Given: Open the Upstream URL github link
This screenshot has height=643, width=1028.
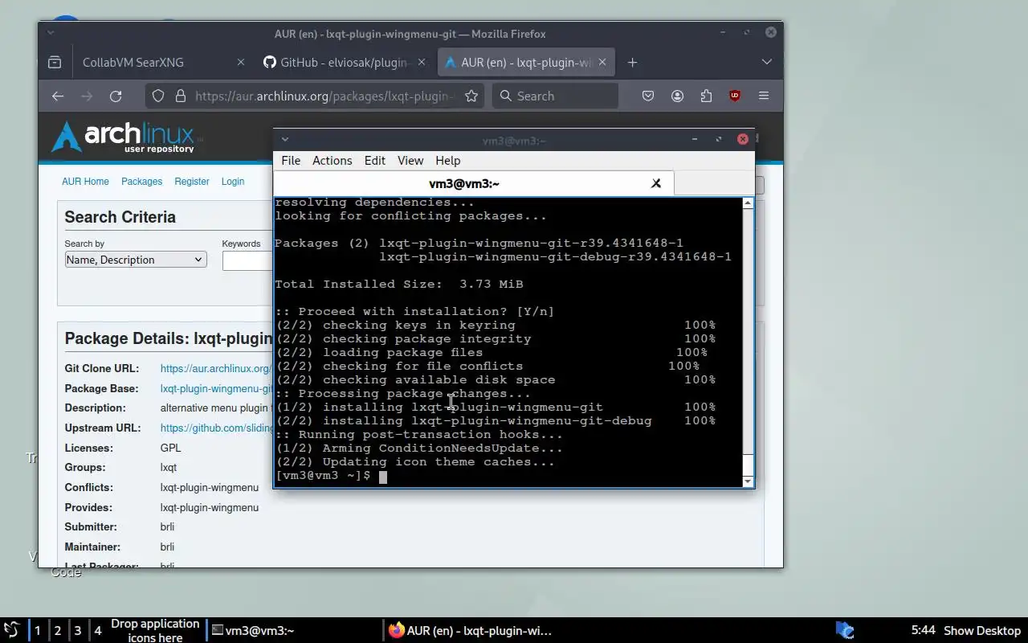Looking at the screenshot, I should (216, 428).
